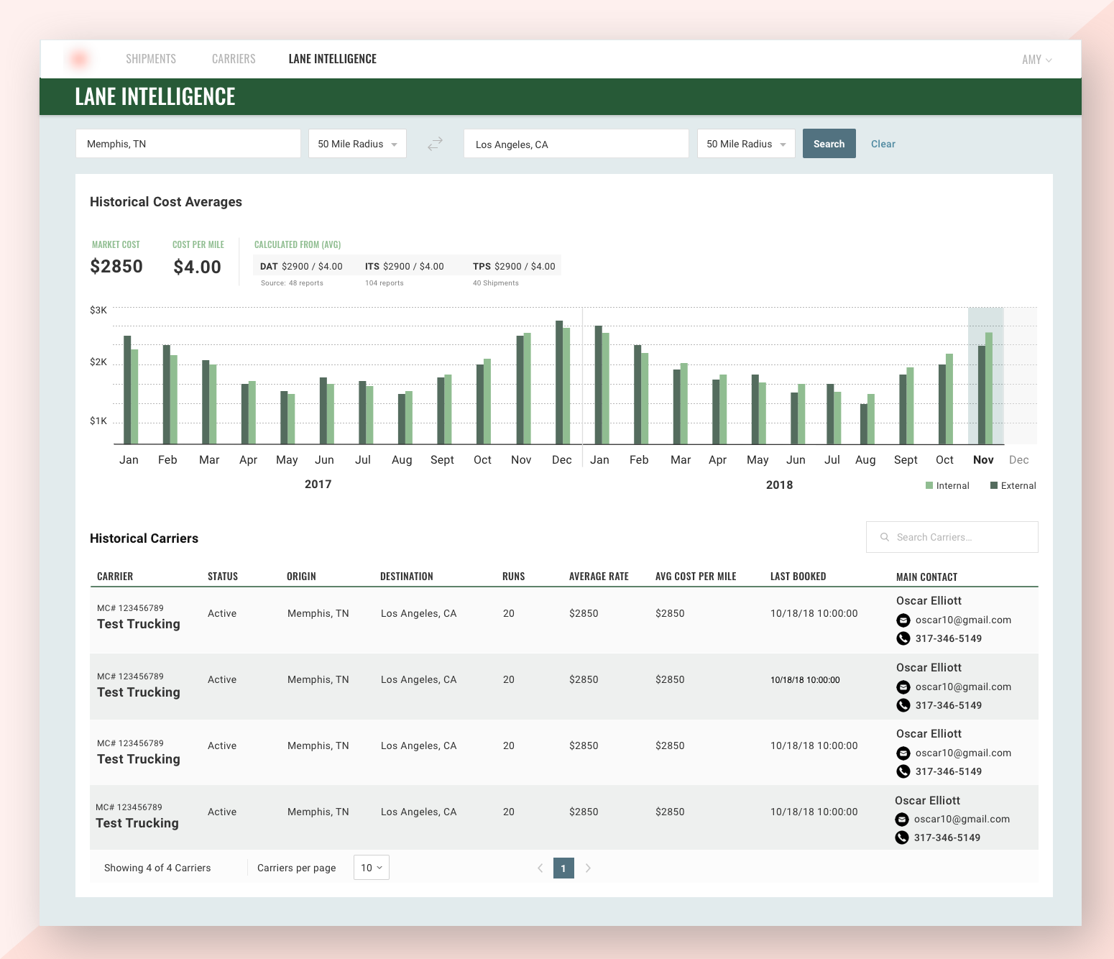
Task: Click the email icon in the first carrier row
Action: pyautogui.click(x=903, y=620)
